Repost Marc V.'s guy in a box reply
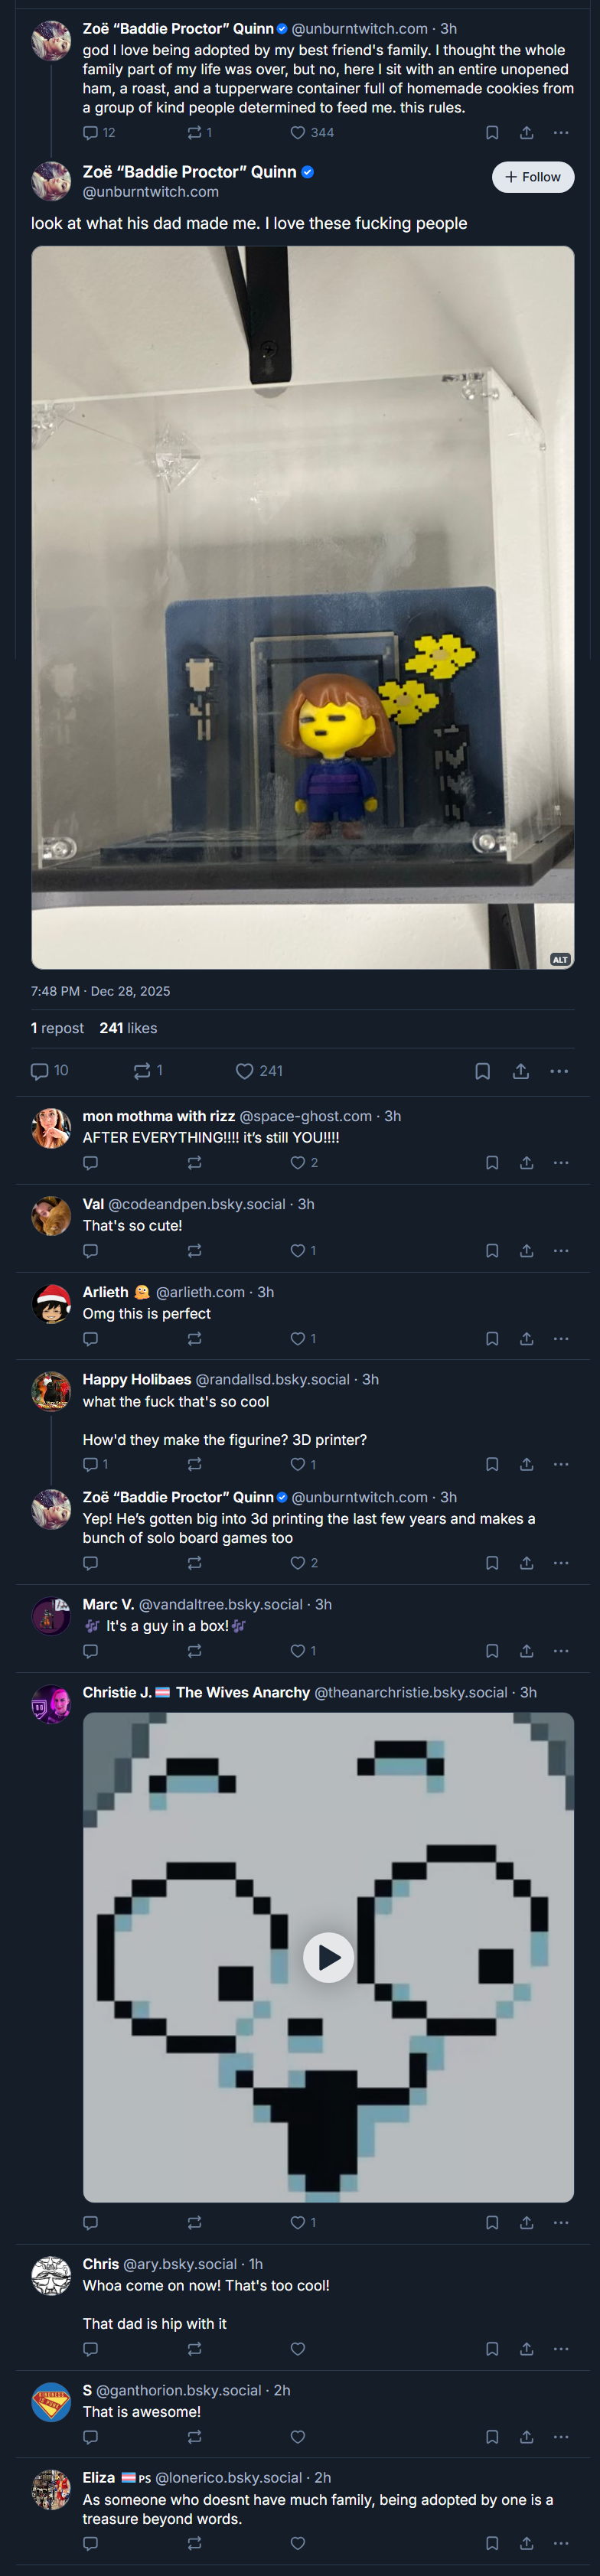 [194, 1651]
